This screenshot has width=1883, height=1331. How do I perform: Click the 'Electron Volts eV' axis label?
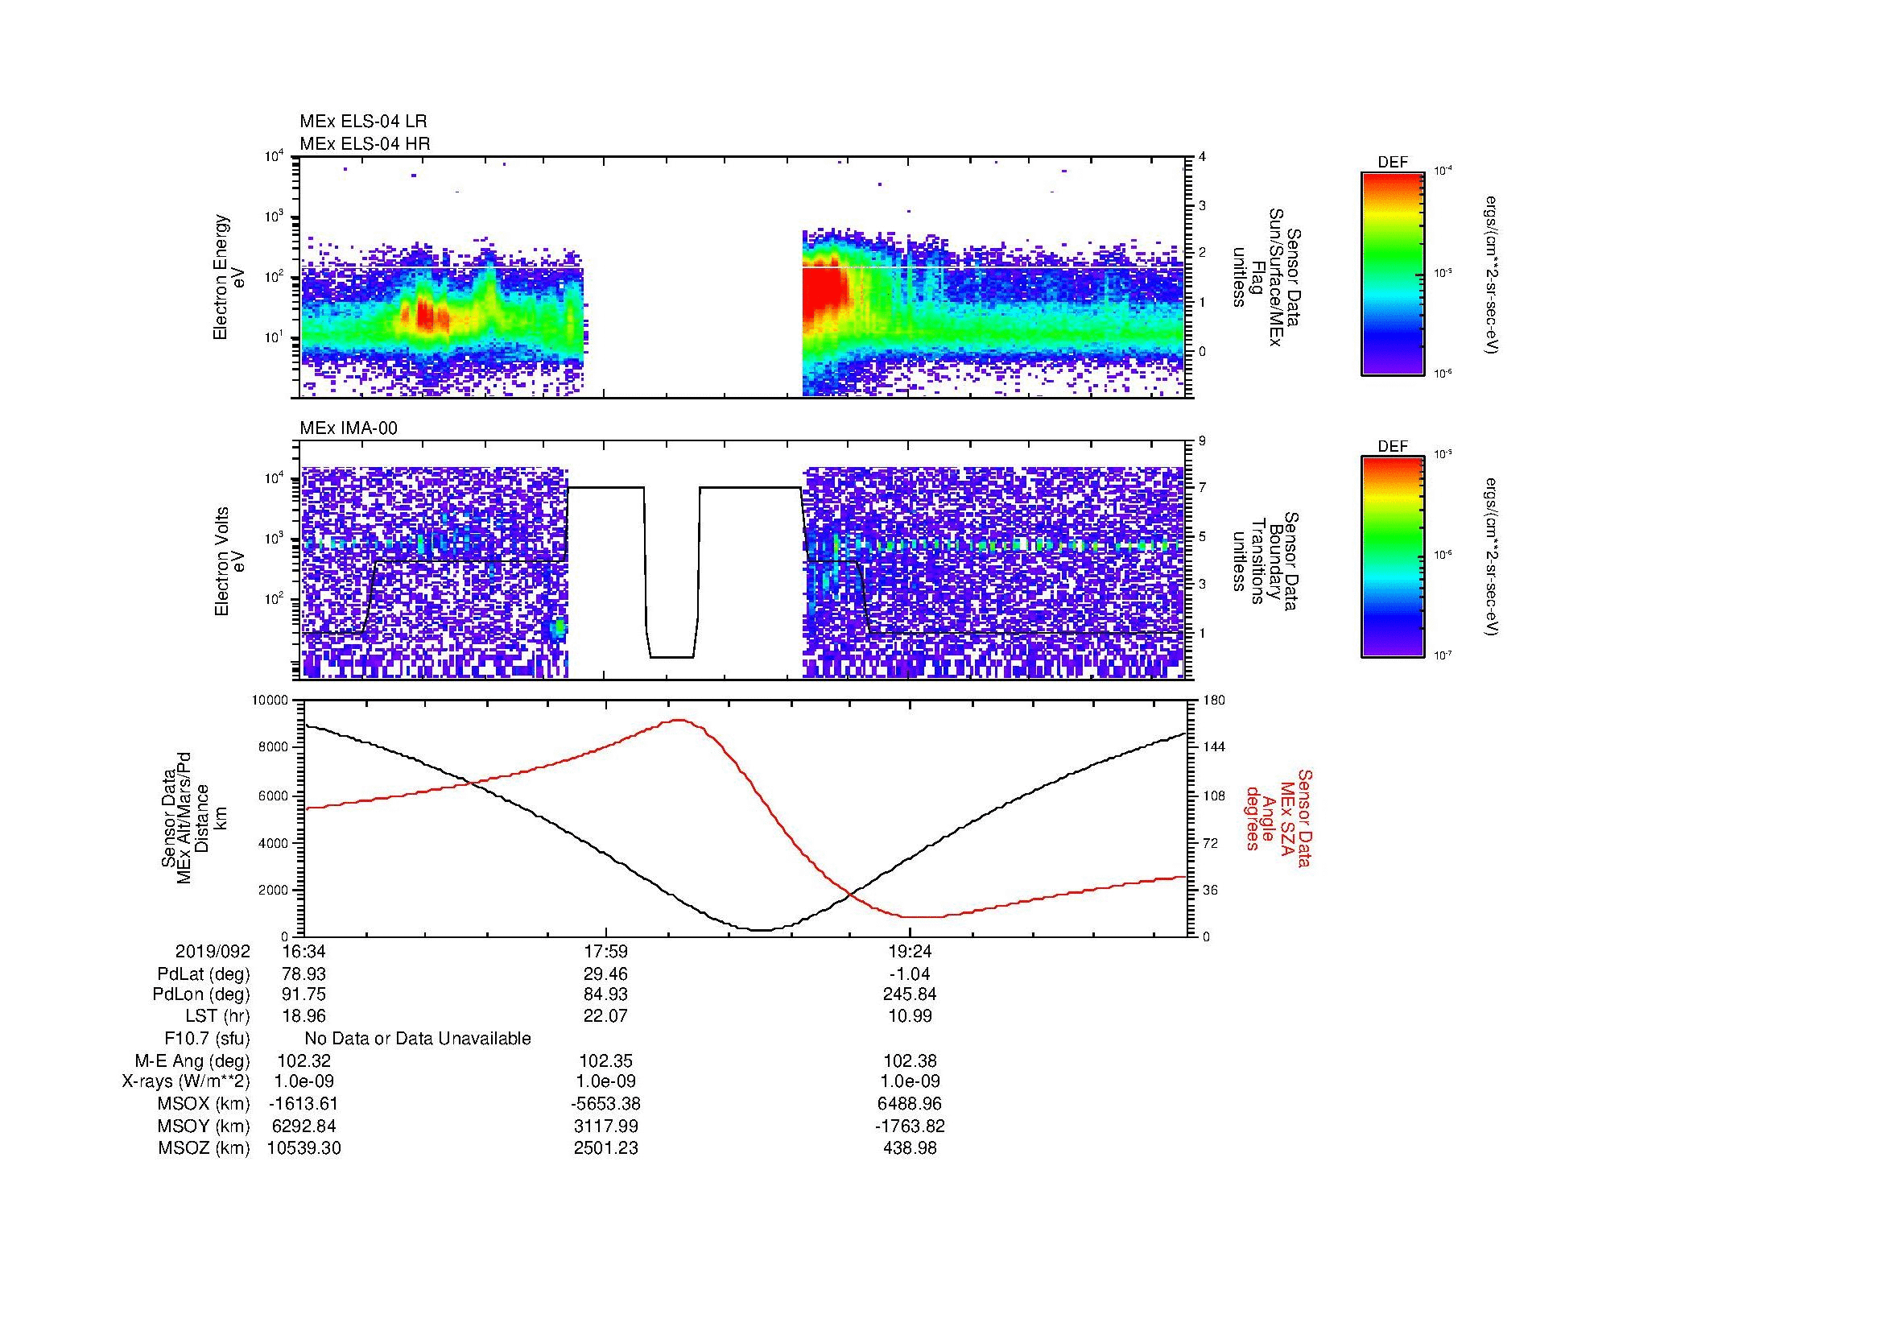[229, 562]
